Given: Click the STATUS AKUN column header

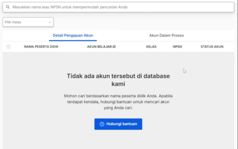Looking at the screenshot, I should pyautogui.click(x=212, y=47).
